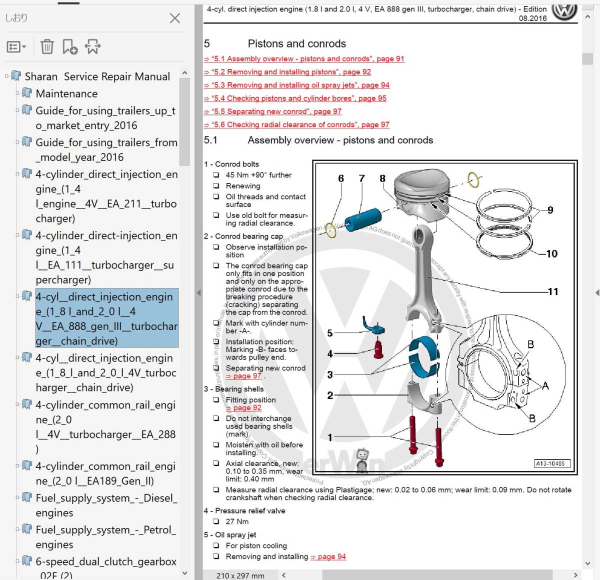600x580 pixels.
Task: Open the Maintenance bookmark
Action: point(66,93)
